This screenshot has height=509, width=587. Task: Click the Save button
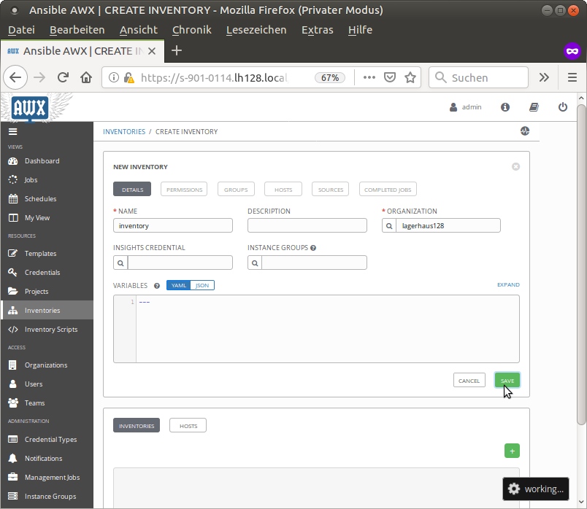click(x=507, y=381)
